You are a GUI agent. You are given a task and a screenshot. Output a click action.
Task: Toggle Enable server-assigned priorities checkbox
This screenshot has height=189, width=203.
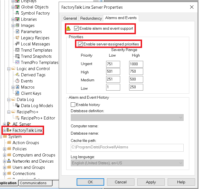click(x=80, y=44)
